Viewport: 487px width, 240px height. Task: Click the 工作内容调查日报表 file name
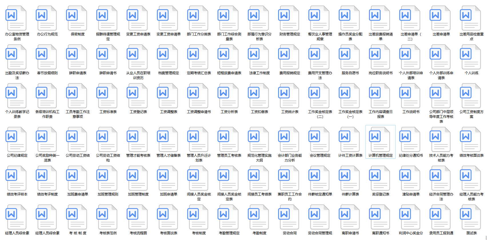pos(381,114)
